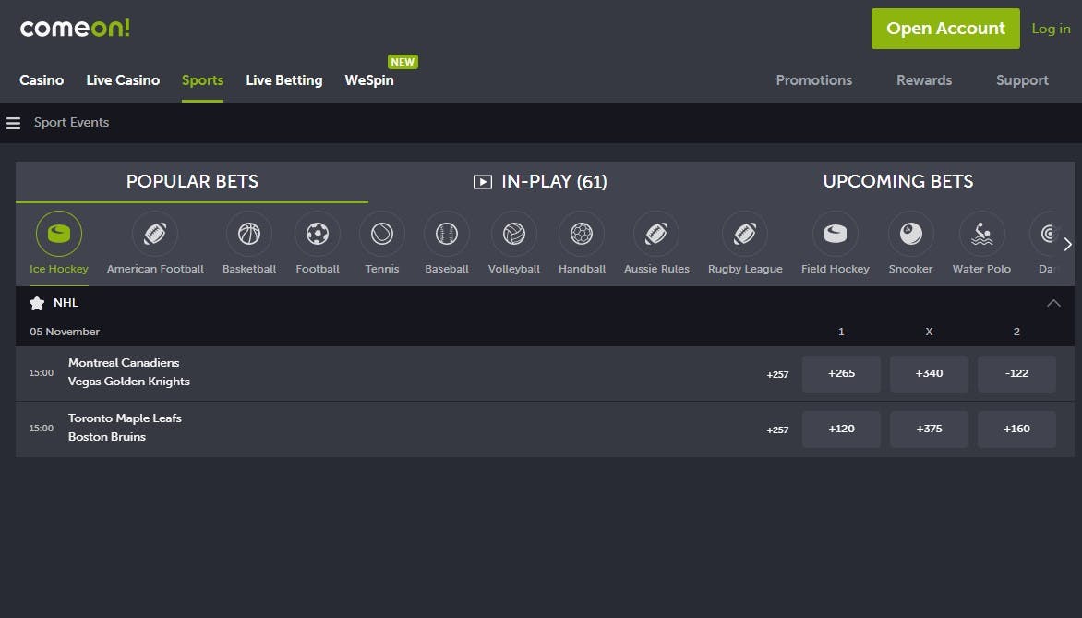Image resolution: width=1082 pixels, height=618 pixels.
Task: Expand +257 markets for Toronto Maple Leafs game
Action: click(777, 430)
